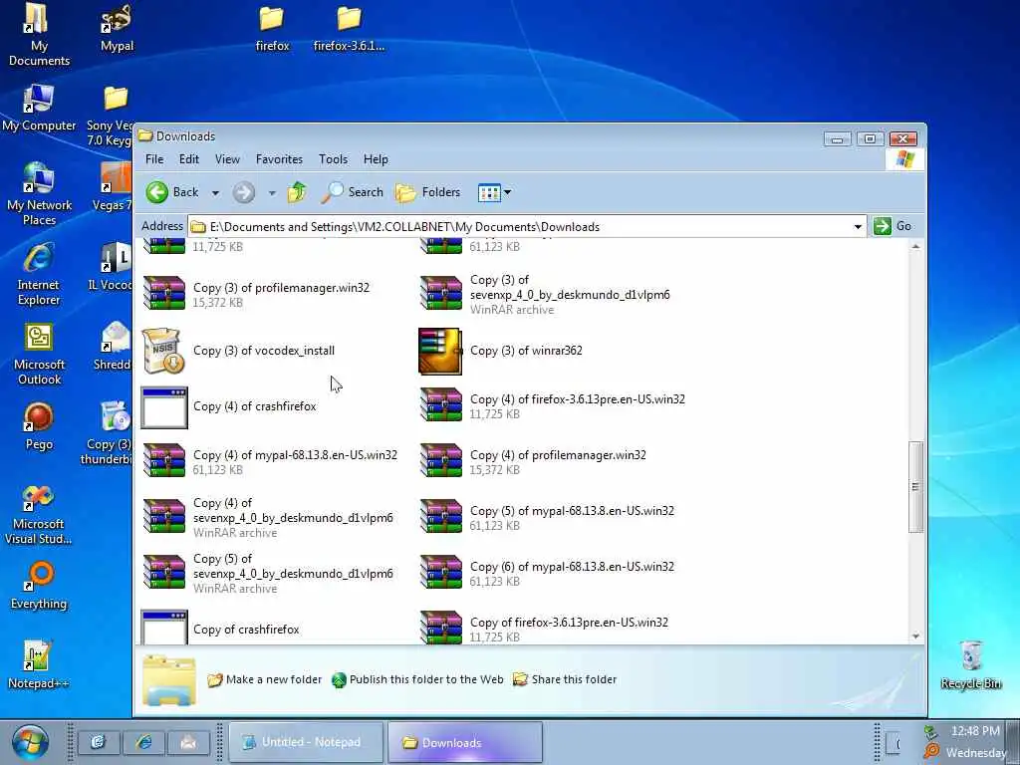The height and width of the screenshot is (765, 1020).
Task: Open My Documents desktop icon
Action: click(39, 35)
